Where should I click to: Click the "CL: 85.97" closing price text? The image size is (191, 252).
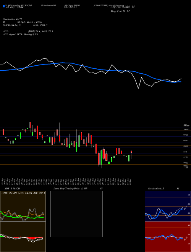coord(70,7)
